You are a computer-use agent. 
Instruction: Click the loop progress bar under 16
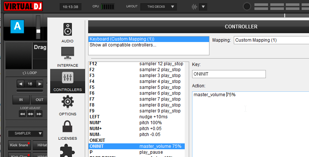click(30, 91)
